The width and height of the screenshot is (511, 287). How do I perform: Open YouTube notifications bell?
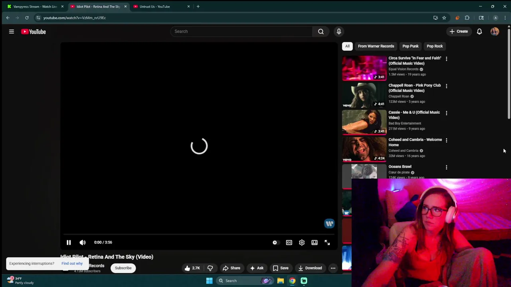point(479,31)
